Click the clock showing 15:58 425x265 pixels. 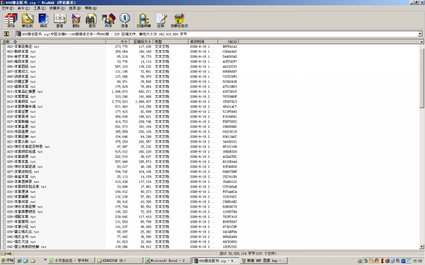[x=418, y=261]
